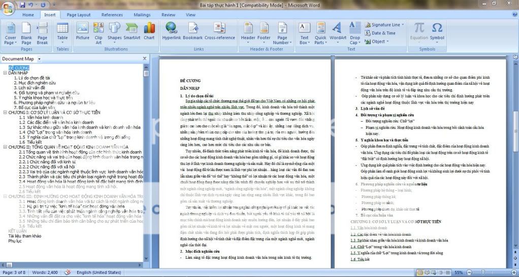Jump to KẾT LUẬN heading in Document Map
This screenshot has width=519, height=277.
click(x=17, y=231)
